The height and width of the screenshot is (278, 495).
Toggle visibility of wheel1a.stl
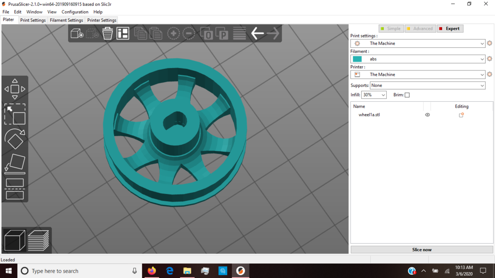[x=427, y=115]
